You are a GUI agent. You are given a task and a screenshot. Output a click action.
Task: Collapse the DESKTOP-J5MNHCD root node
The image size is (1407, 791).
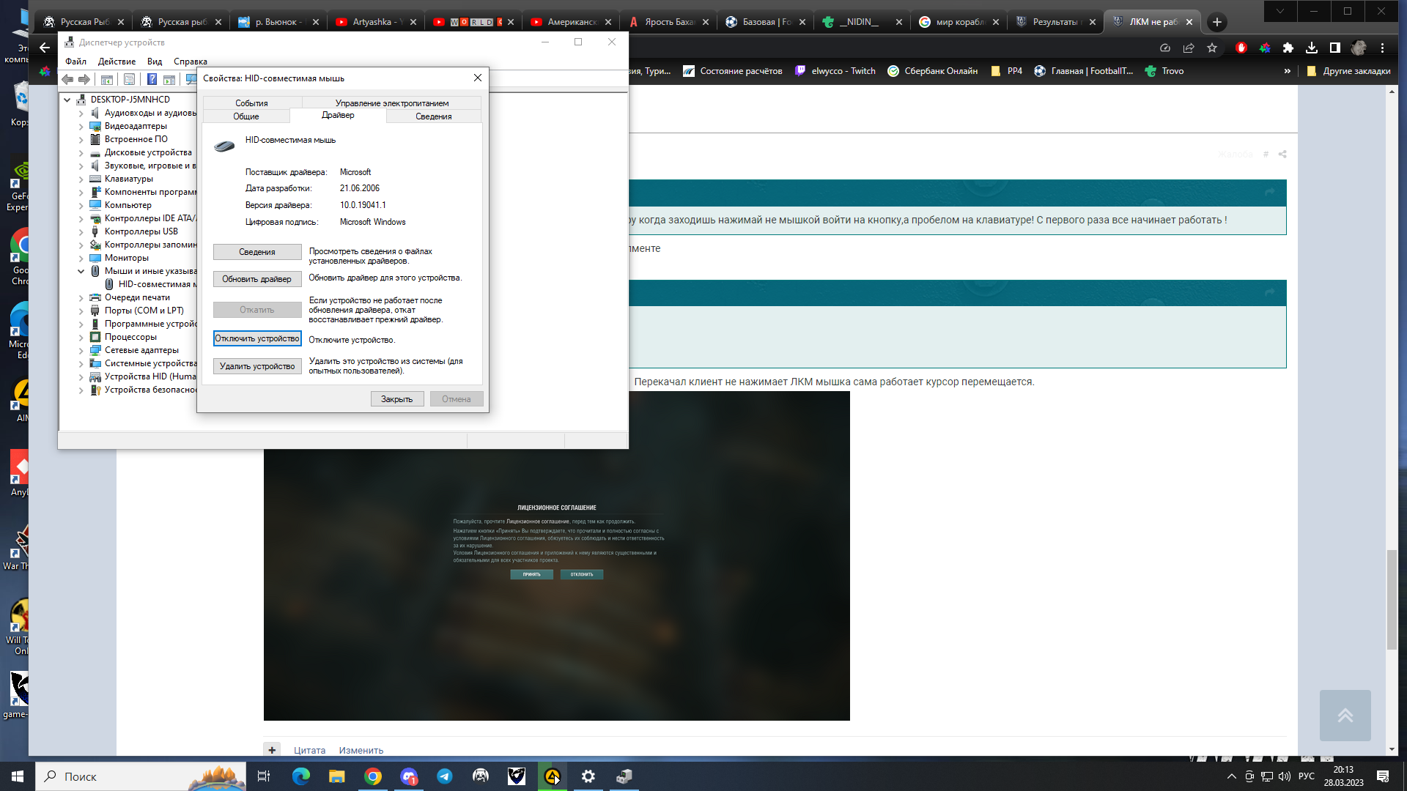pos(67,100)
